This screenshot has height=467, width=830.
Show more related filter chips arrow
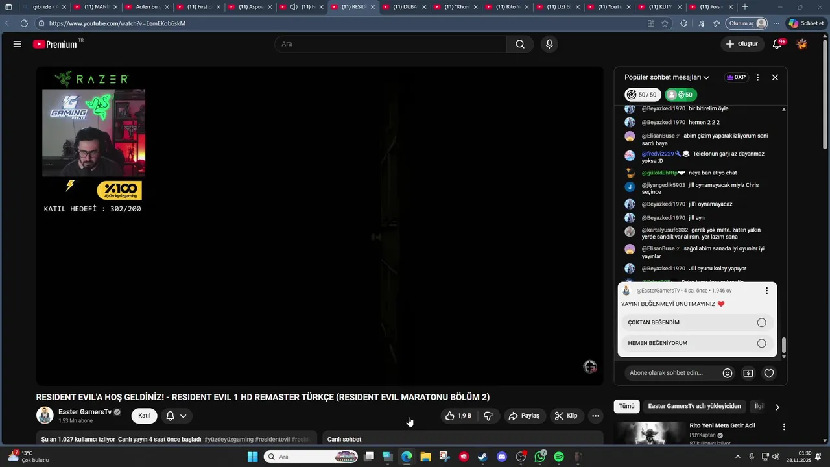[777, 407]
